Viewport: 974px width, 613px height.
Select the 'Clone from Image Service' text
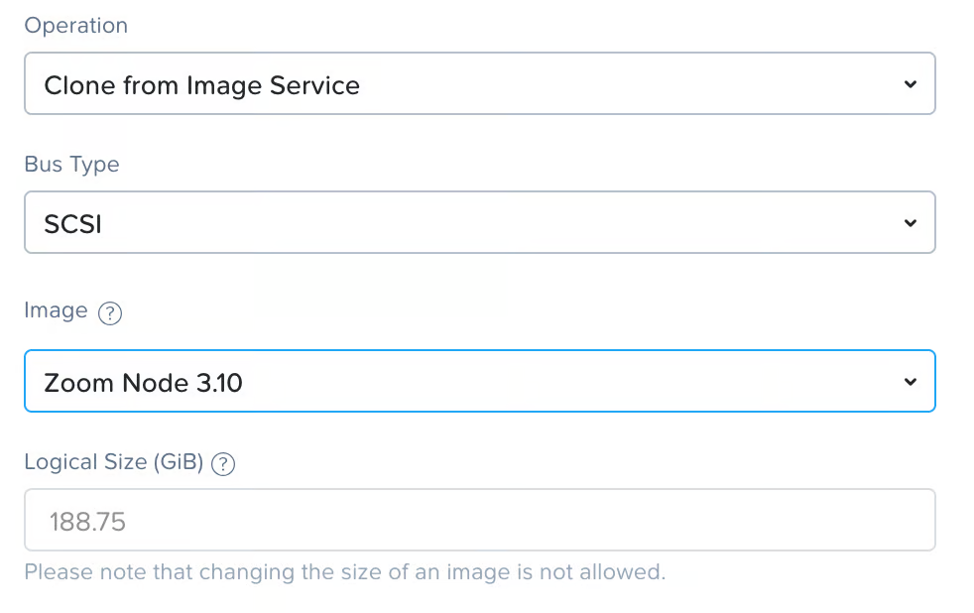click(201, 85)
